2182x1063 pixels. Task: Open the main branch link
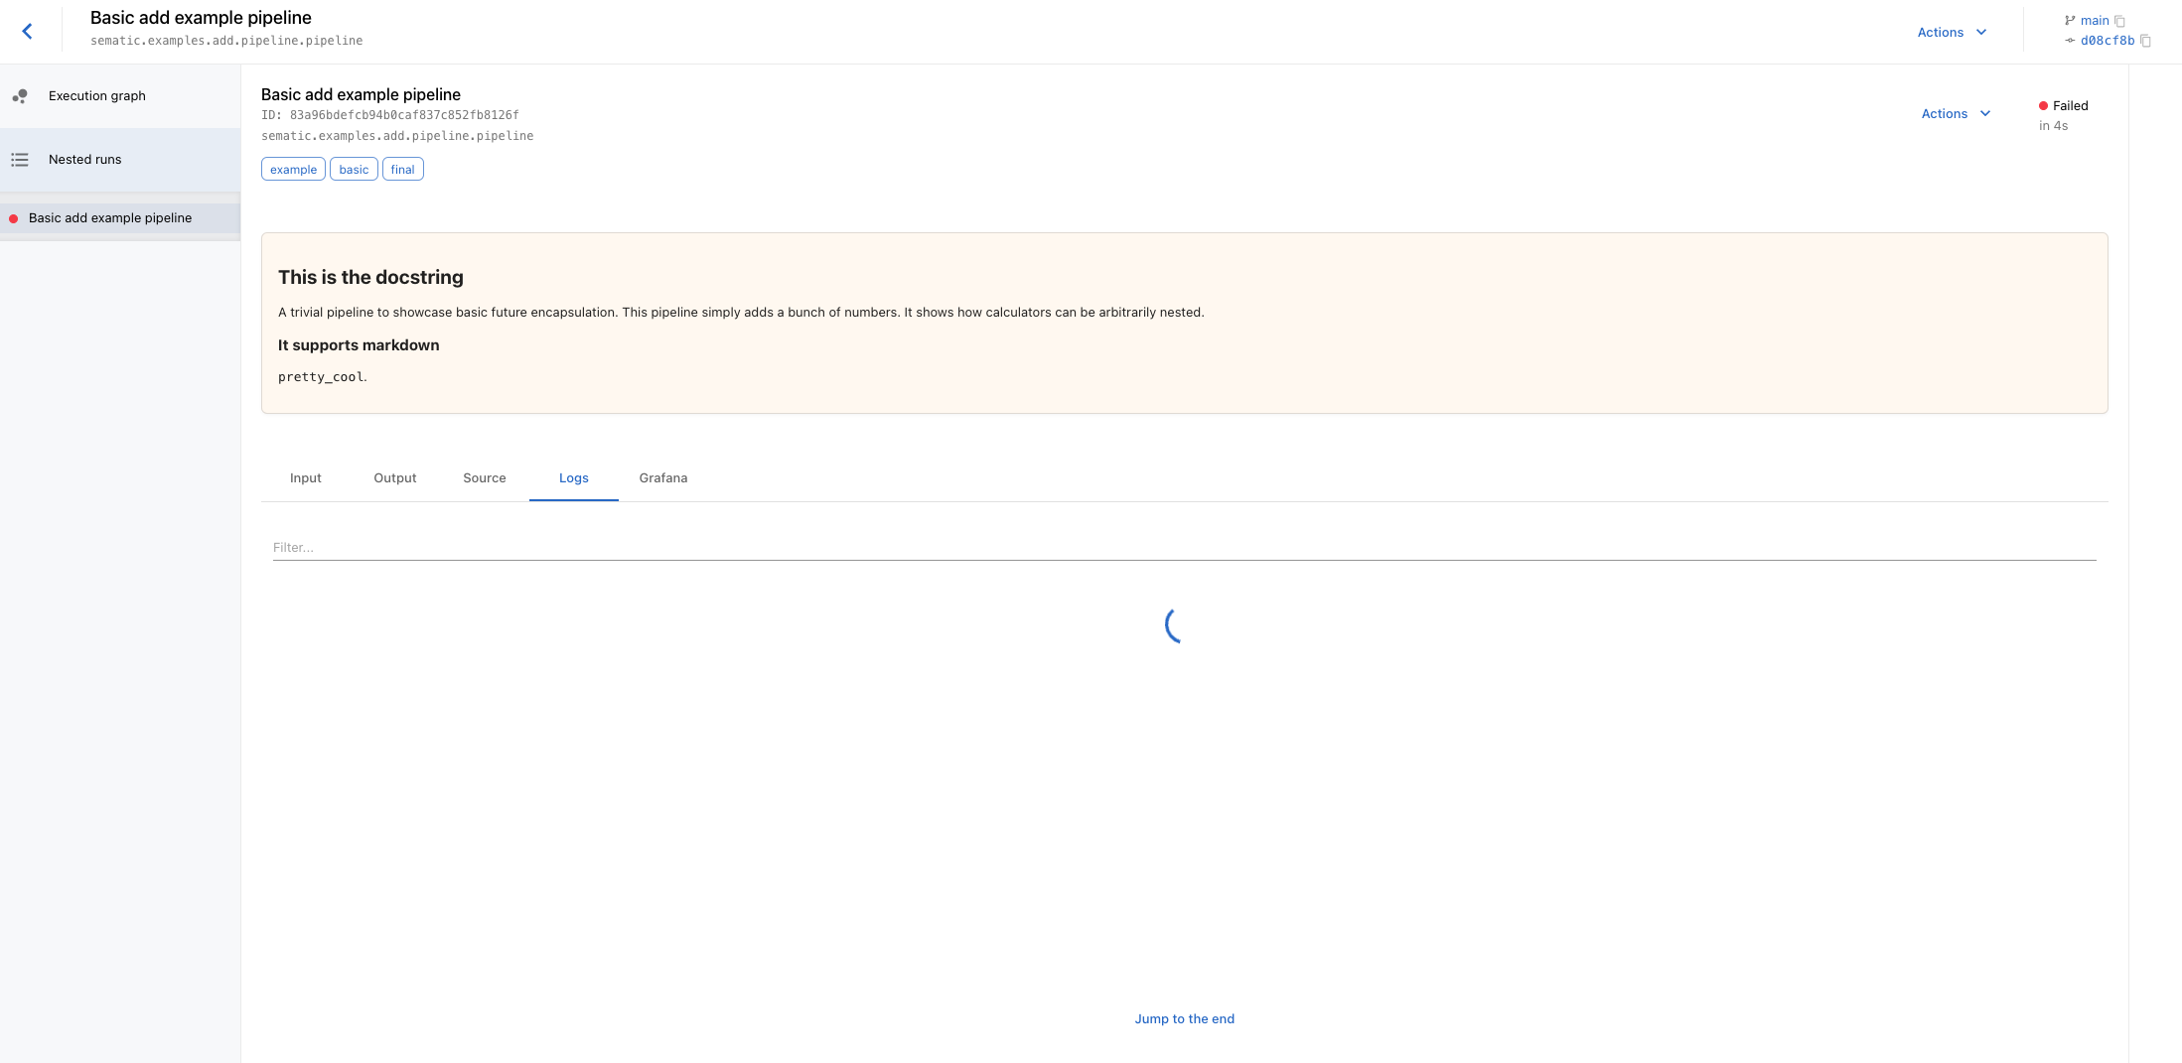point(2094,20)
